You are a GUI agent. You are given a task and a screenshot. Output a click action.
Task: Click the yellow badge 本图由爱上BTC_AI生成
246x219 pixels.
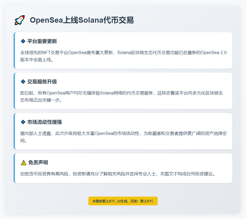[123, 201]
